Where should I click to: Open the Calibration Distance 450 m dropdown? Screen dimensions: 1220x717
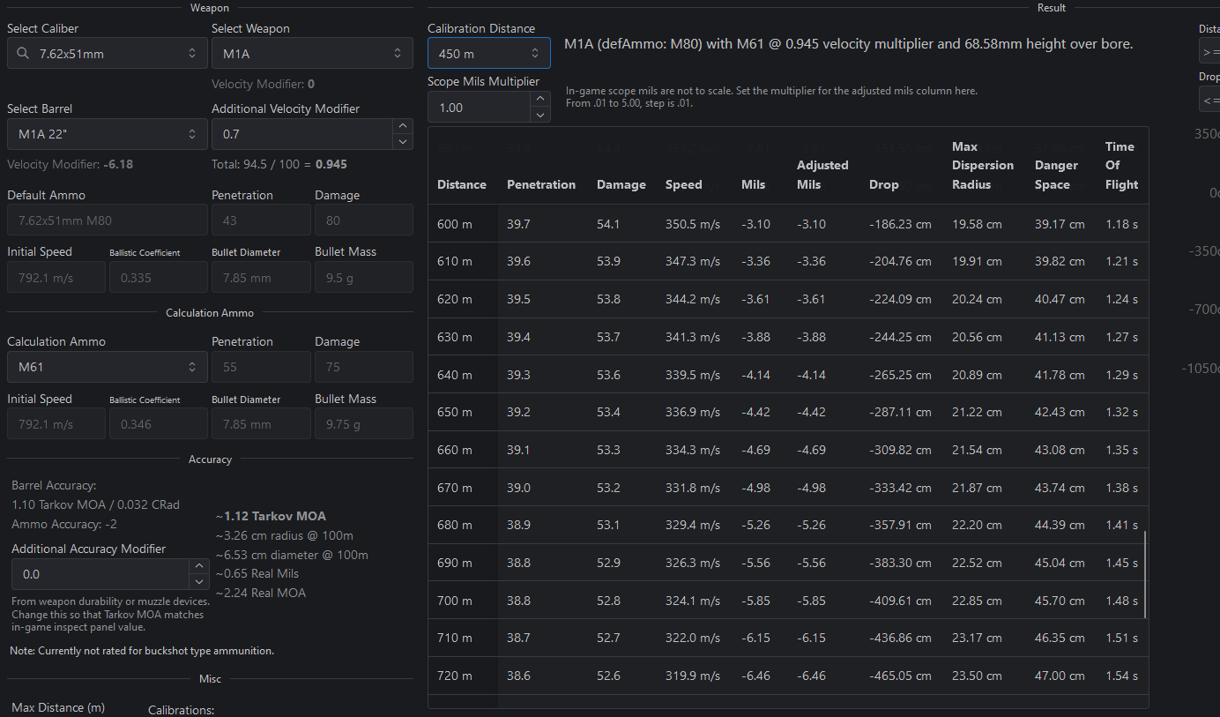489,53
